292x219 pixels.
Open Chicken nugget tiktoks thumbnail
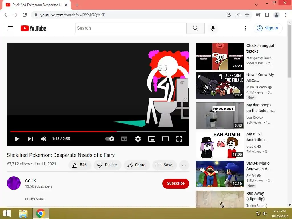click(220, 56)
